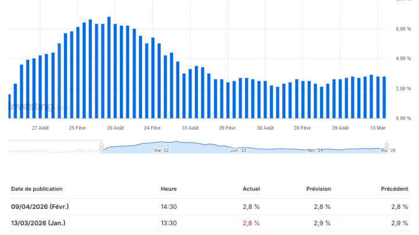Screen dimensions: 419x235
Task: Click 'Juill. '23' label in the navigator
Action: click(x=239, y=150)
